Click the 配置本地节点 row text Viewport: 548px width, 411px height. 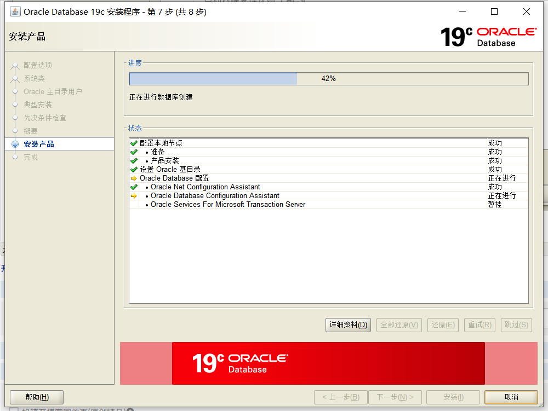161,143
